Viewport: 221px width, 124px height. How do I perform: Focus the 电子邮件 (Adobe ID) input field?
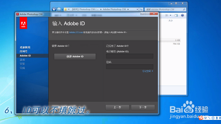pyautogui.click(x=129, y=56)
